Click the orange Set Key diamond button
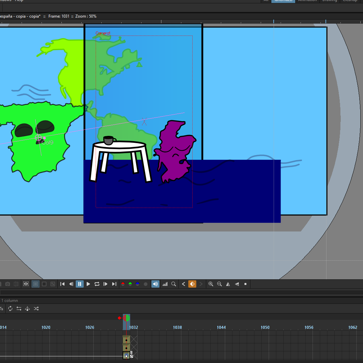 click(192, 284)
